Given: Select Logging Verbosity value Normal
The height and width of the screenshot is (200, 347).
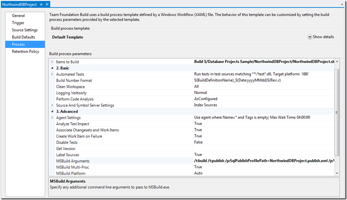Looking at the screenshot, I should (201, 93).
